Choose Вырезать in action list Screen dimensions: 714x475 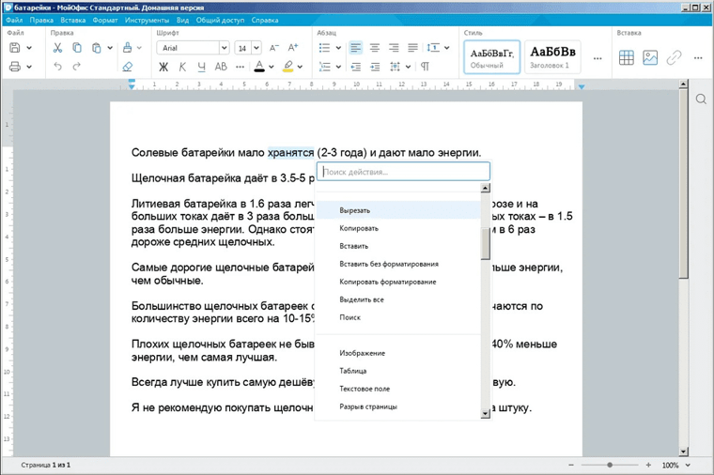point(398,210)
